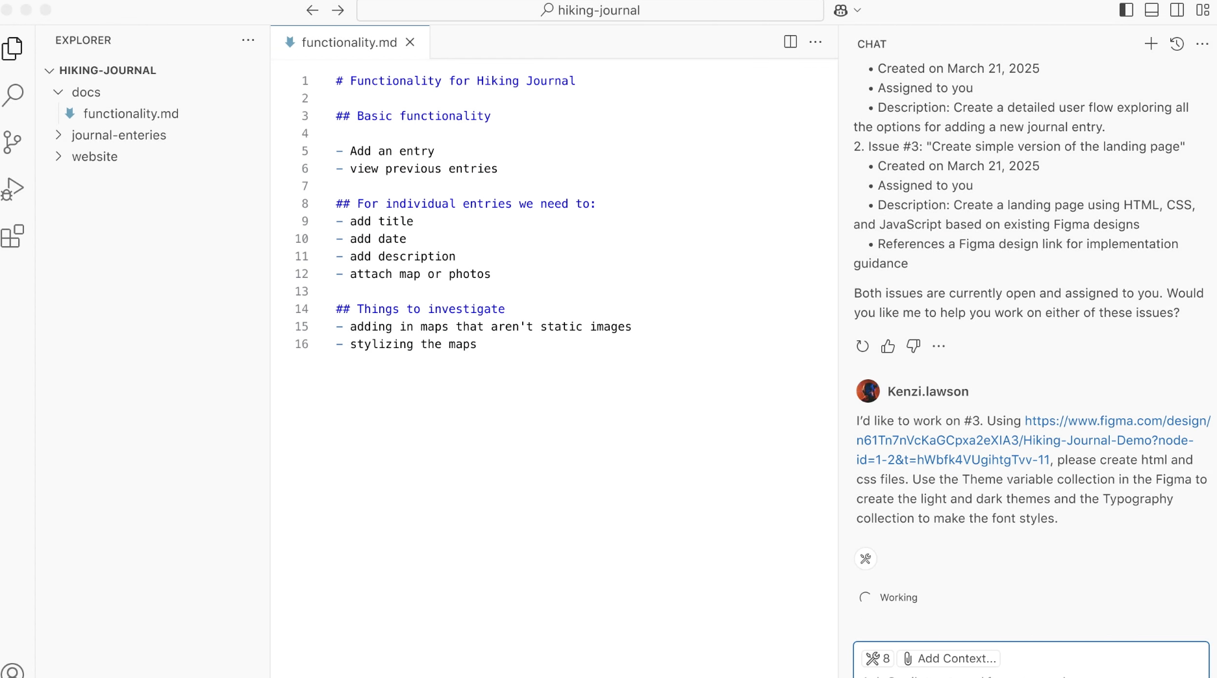Start a new chat
Screen dimensions: 1217x678
tap(1151, 44)
